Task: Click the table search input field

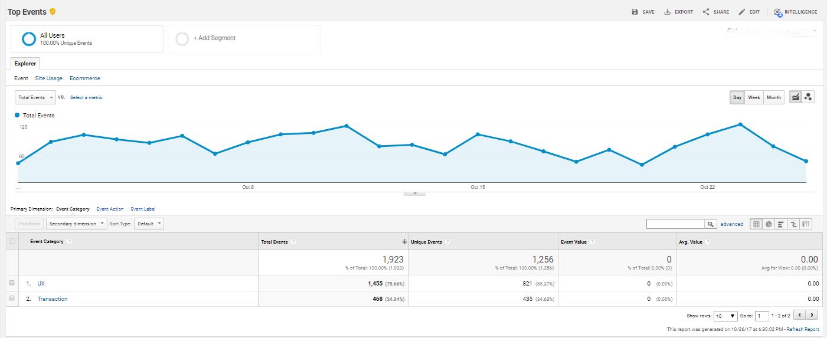Action: tap(676, 224)
